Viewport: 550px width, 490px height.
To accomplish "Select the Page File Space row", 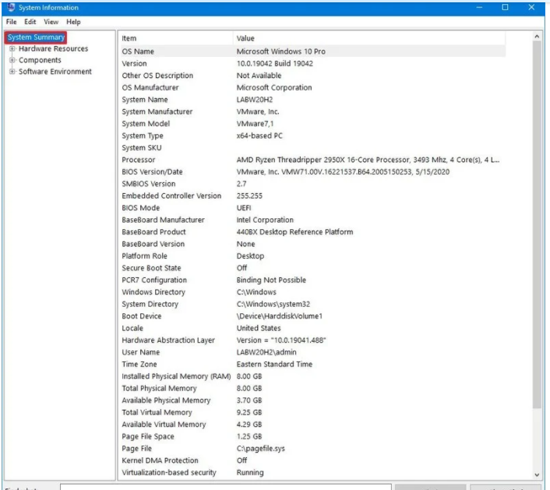I will click(x=312, y=436).
